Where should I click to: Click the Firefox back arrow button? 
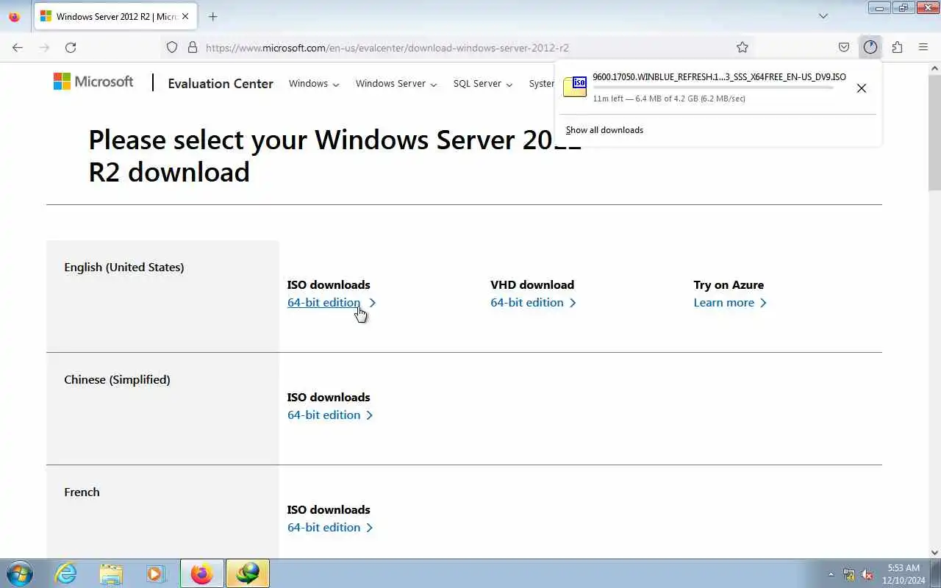pos(18,47)
